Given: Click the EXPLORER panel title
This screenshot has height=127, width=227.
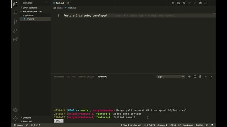Looking at the screenshot, I should (28, 3).
